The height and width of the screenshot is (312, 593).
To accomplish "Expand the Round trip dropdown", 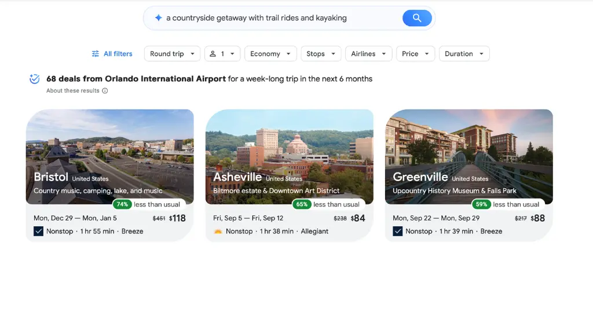I will 172,54.
